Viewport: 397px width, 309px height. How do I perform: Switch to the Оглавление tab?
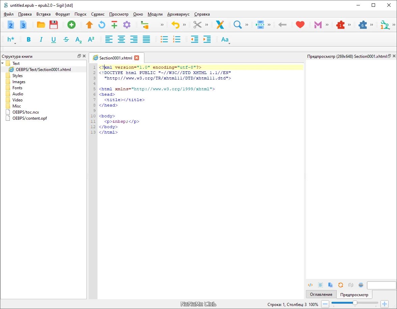point(321,294)
